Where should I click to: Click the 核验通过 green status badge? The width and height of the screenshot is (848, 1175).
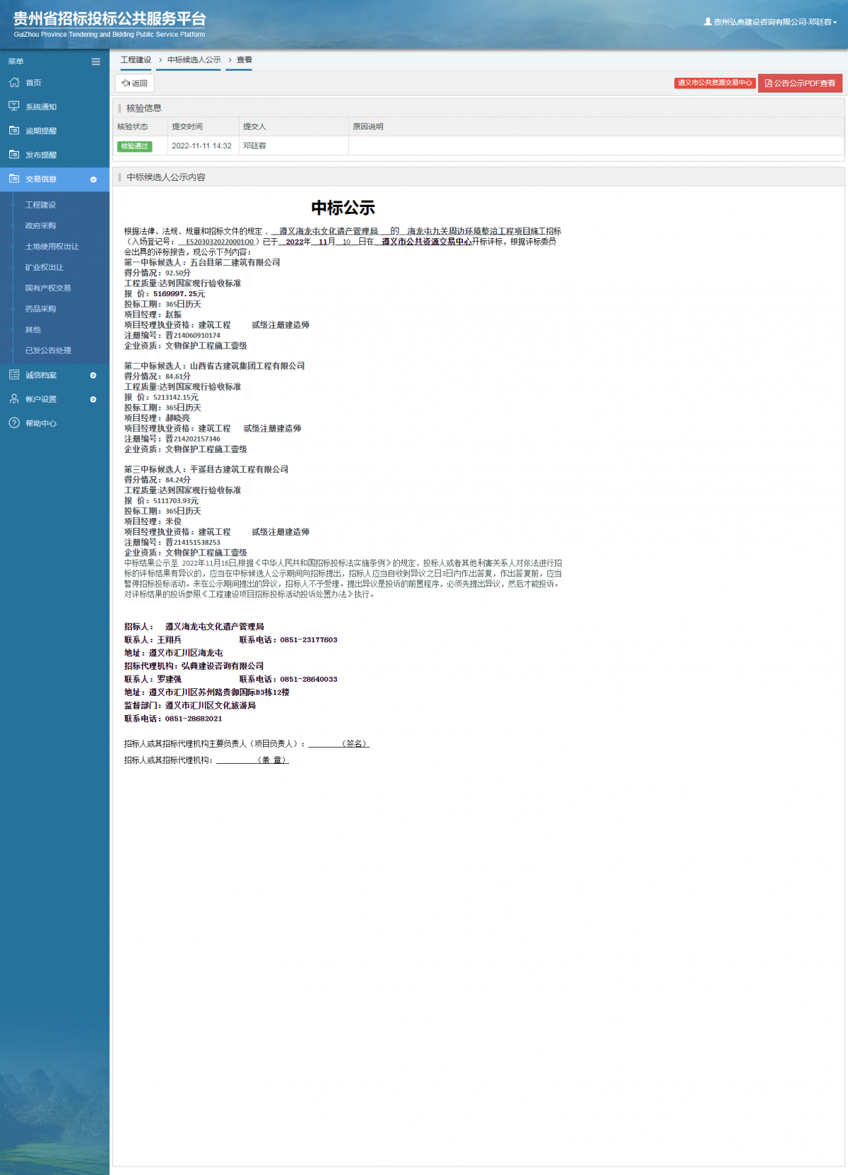[135, 146]
